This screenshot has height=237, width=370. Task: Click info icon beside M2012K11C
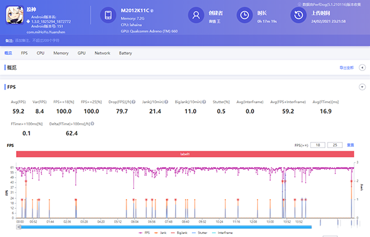152,11
